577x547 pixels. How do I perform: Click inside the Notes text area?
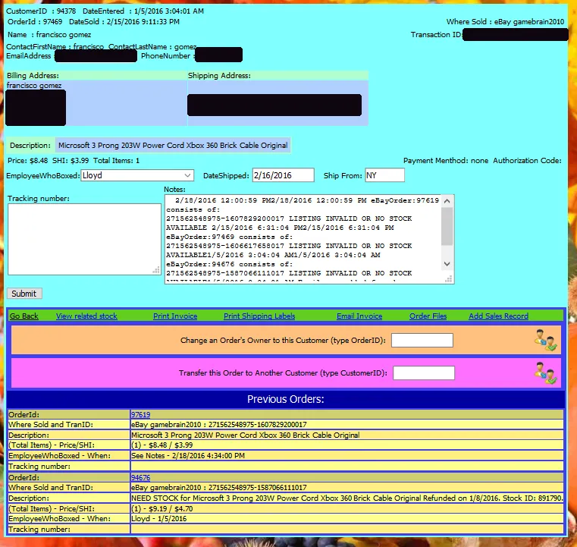point(303,239)
